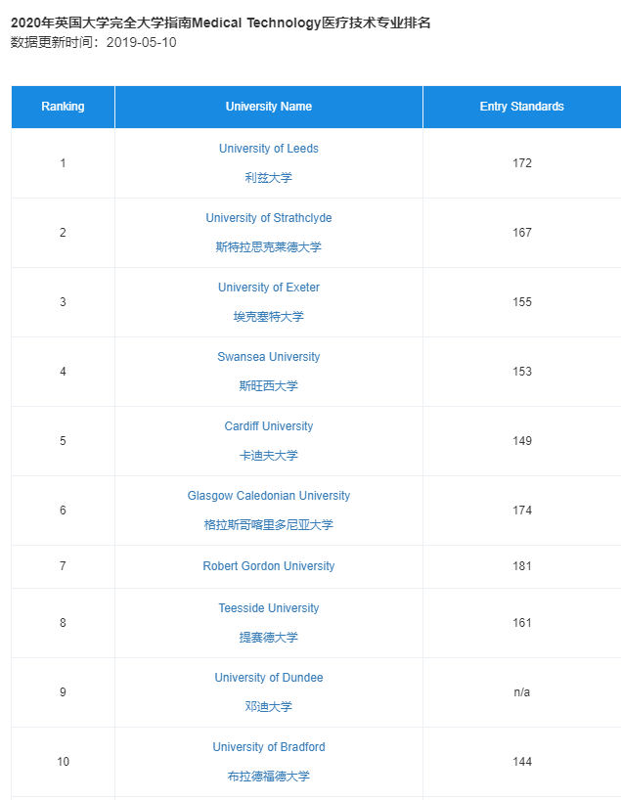
Task: Click the 卡迪夫大学 link
Action: [x=268, y=456]
